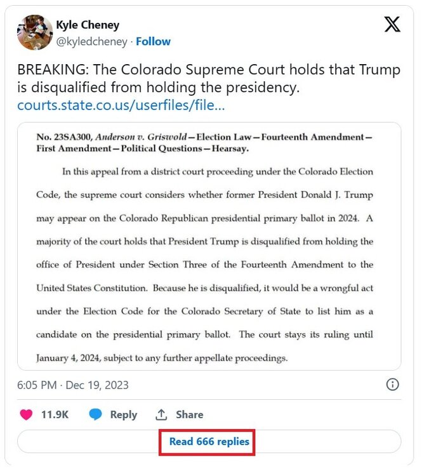Open Kyle Cheney's profile picture
The width and height of the screenshot is (422, 476).
(x=34, y=32)
